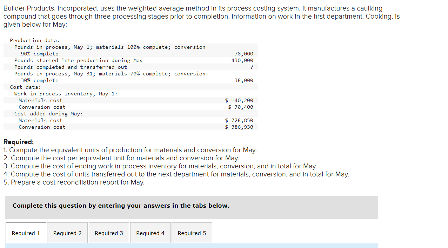Select the $728,850 materials cost figure

click(x=239, y=120)
